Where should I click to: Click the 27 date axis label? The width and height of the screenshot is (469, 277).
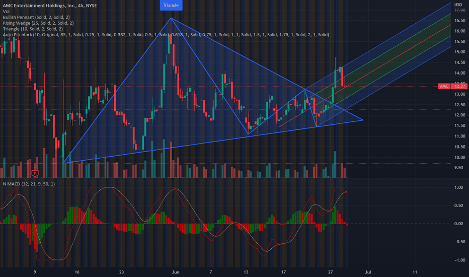coord(330,272)
